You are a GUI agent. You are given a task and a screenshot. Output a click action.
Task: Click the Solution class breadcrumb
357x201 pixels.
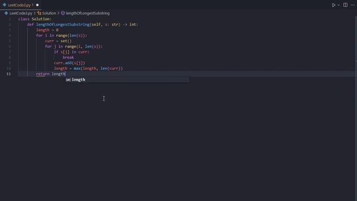click(x=49, y=13)
